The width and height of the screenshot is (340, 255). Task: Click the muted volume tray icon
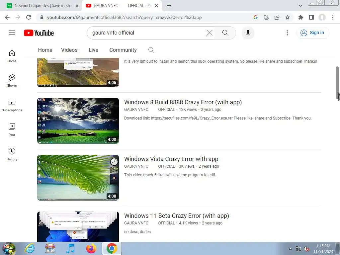[306, 249]
